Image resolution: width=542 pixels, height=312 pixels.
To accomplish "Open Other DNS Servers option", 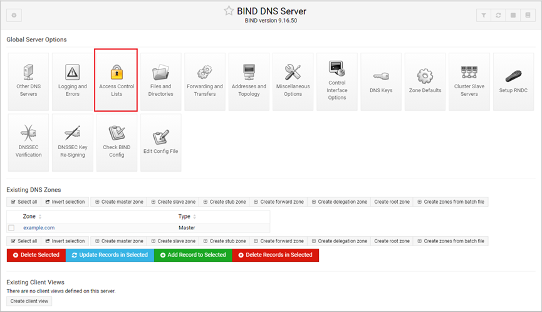I will click(28, 81).
